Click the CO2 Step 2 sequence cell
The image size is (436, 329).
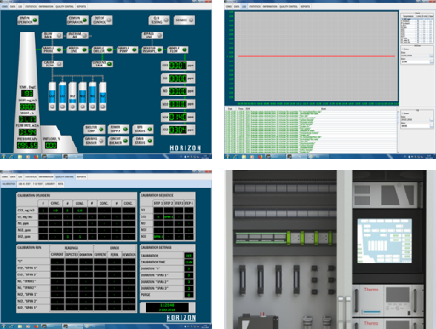tap(169, 216)
